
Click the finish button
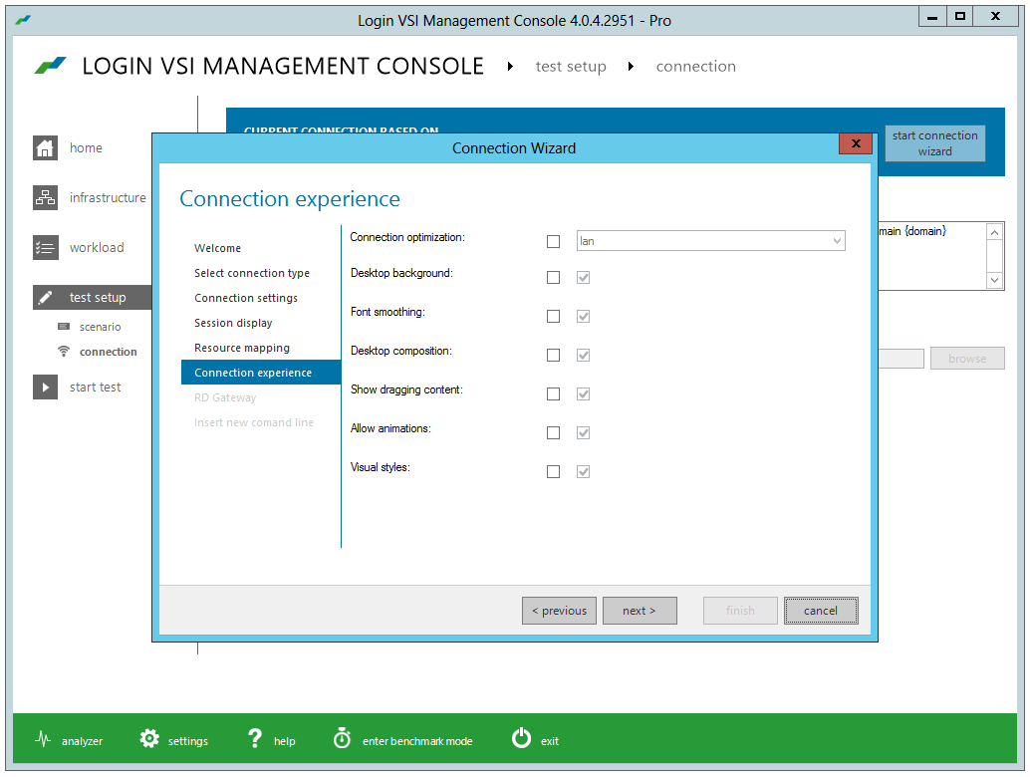(x=740, y=611)
